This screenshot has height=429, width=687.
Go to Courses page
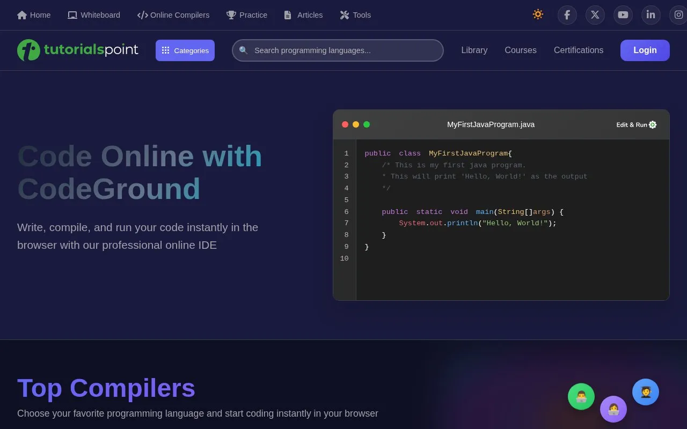point(521,50)
